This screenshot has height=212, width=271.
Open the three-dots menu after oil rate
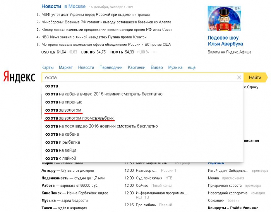click(x=154, y=52)
